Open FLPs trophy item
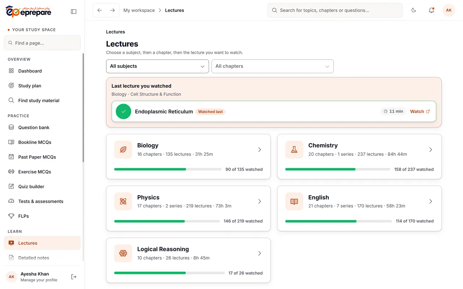 (42, 216)
